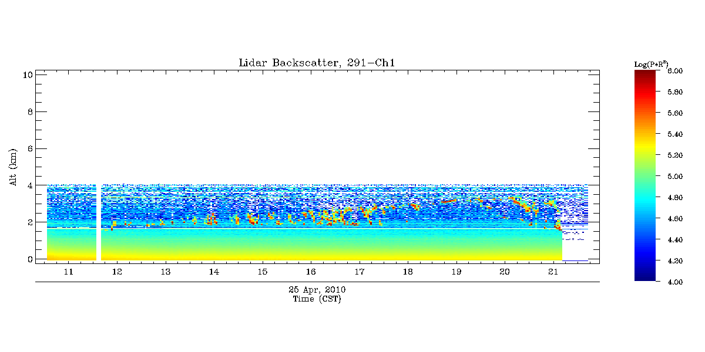The image size is (705, 352).
Task: Select hour 18 on the time axis
Action: 408,272
